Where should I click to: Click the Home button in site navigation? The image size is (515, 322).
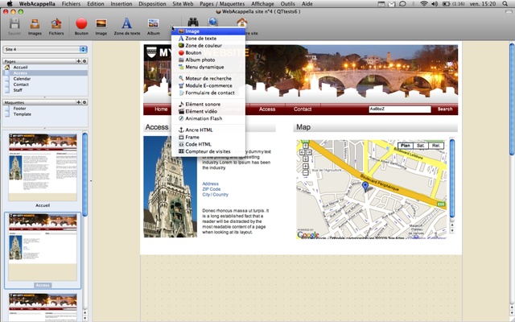click(161, 109)
